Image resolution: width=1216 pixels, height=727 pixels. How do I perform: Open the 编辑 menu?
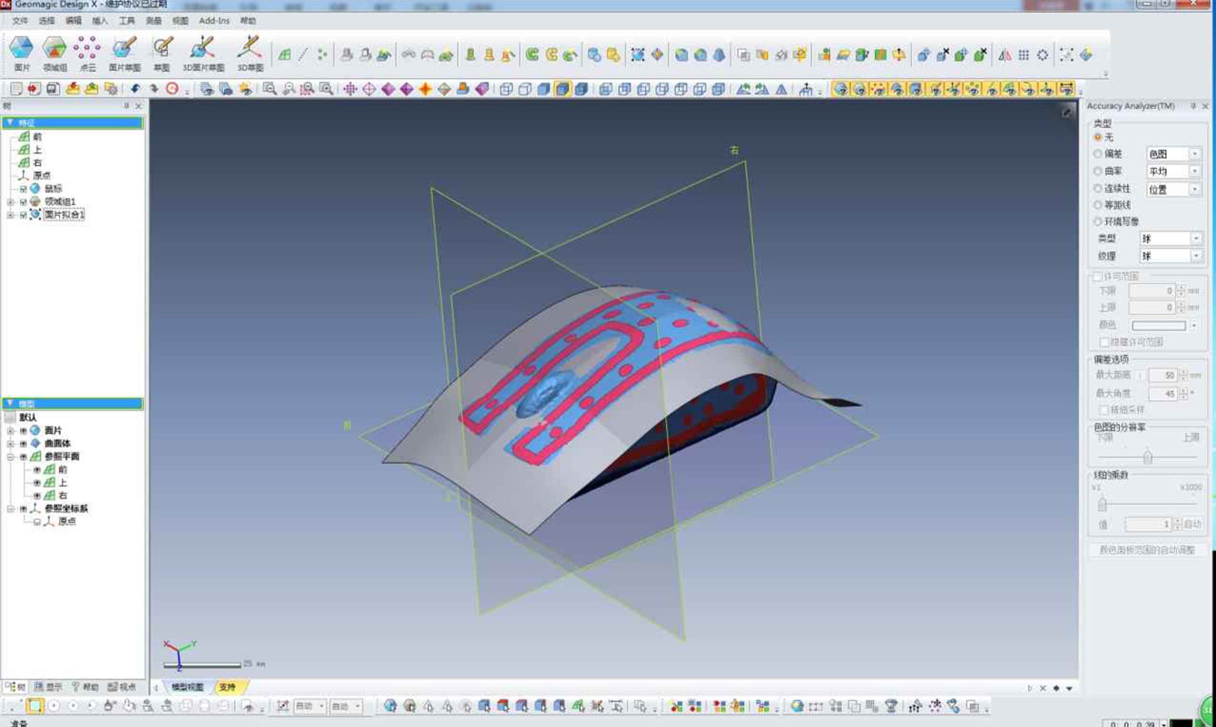[74, 21]
